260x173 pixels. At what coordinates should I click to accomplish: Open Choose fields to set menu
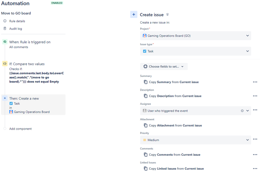point(164,66)
